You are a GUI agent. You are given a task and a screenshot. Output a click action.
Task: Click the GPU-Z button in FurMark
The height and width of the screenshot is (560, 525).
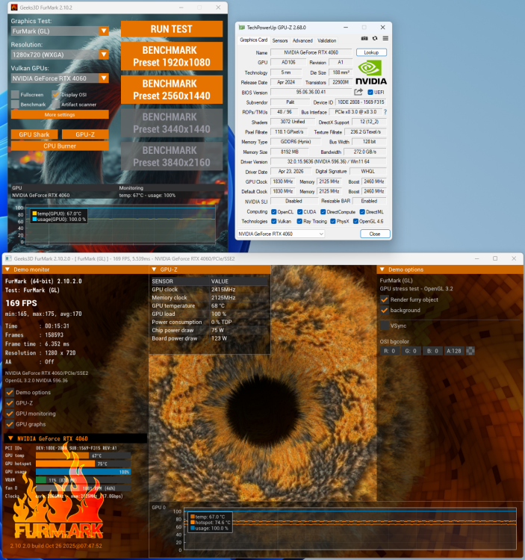(x=85, y=134)
